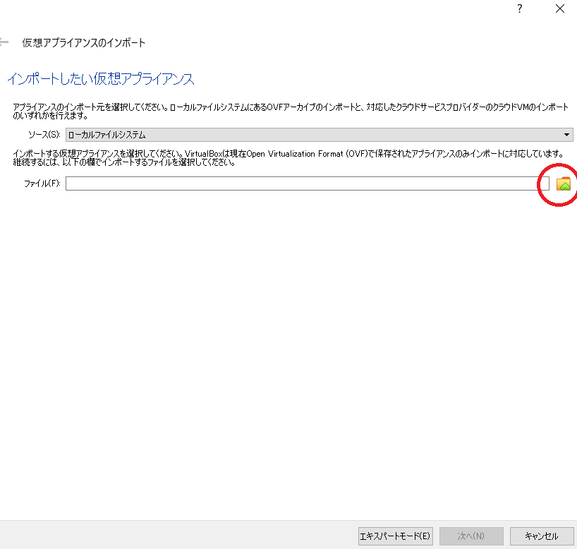Click the ソース(S): label
Screen dimensions: 577x549
(43, 135)
